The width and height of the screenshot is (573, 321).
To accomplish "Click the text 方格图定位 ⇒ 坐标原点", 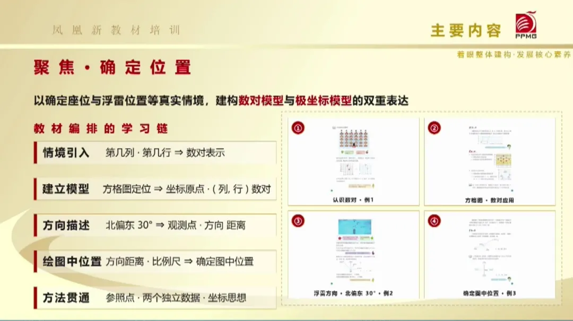I will coord(153,189).
